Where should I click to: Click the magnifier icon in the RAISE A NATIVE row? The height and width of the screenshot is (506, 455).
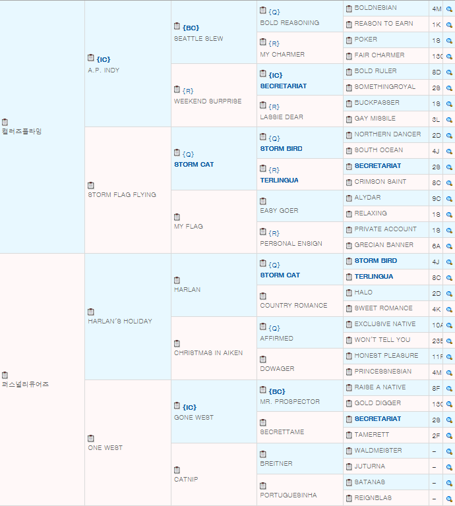[449, 389]
